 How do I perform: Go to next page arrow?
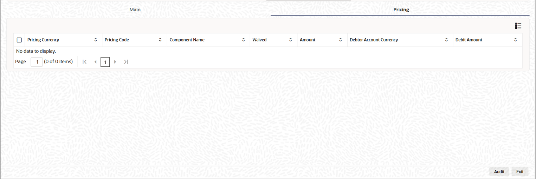click(115, 62)
